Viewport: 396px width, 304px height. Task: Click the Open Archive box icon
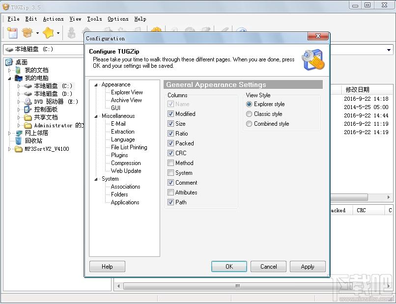pyautogui.click(x=28, y=33)
